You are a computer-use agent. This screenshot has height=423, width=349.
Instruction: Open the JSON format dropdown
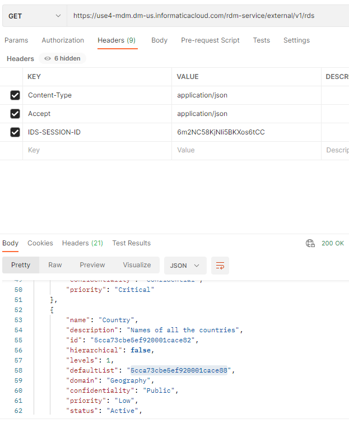(x=185, y=266)
